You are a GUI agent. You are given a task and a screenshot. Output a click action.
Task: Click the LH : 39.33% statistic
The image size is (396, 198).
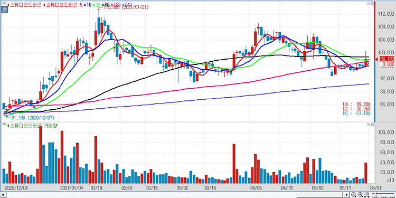(356, 105)
